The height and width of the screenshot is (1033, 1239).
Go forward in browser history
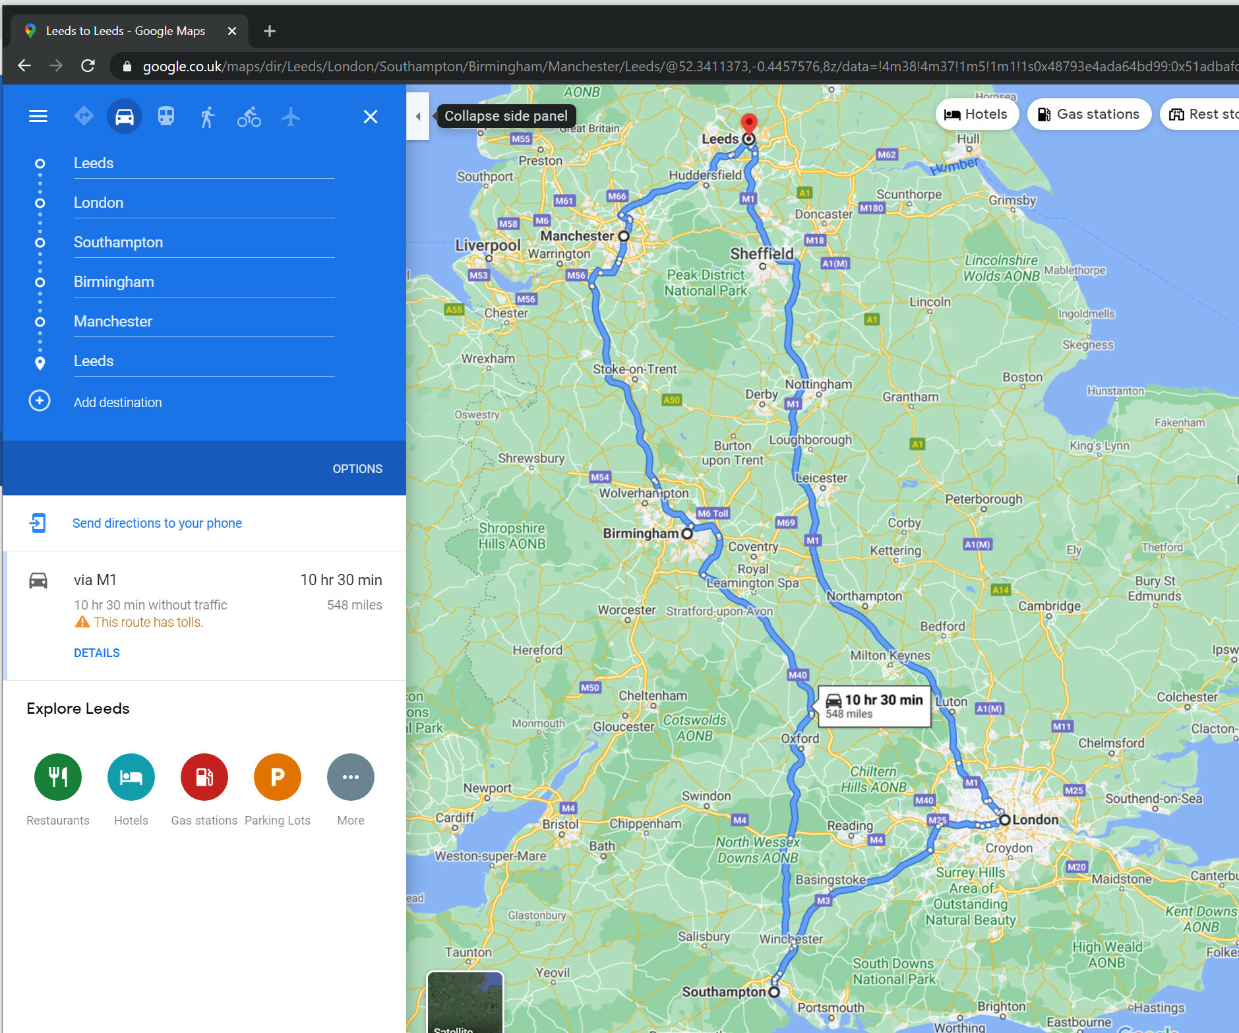point(56,66)
